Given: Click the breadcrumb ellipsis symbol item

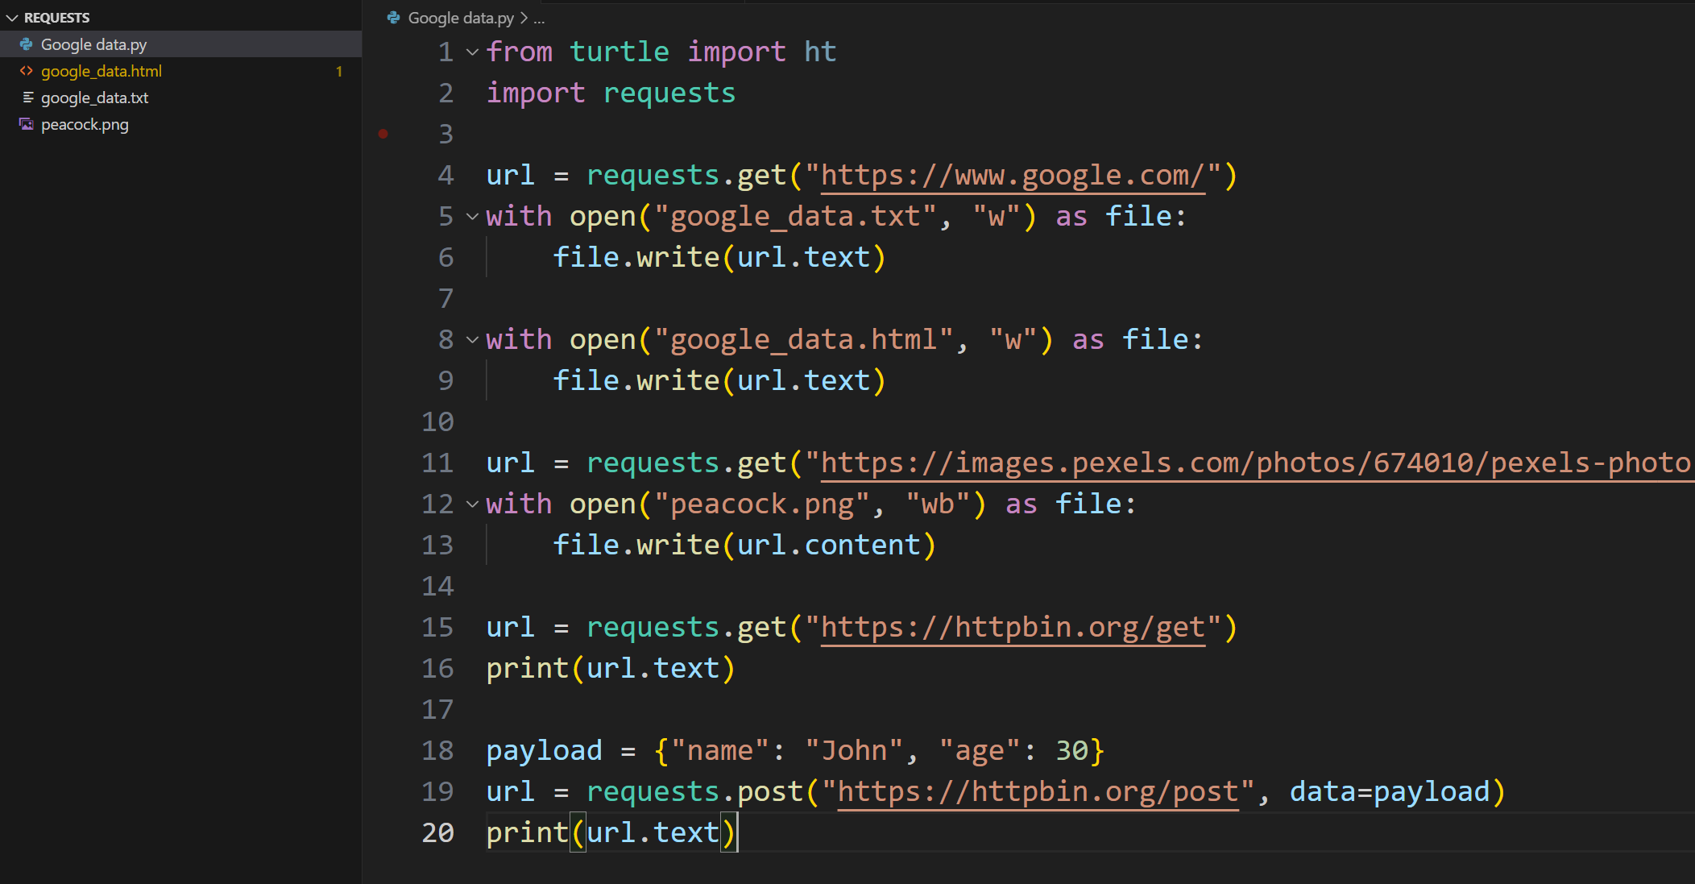Looking at the screenshot, I should 539,18.
